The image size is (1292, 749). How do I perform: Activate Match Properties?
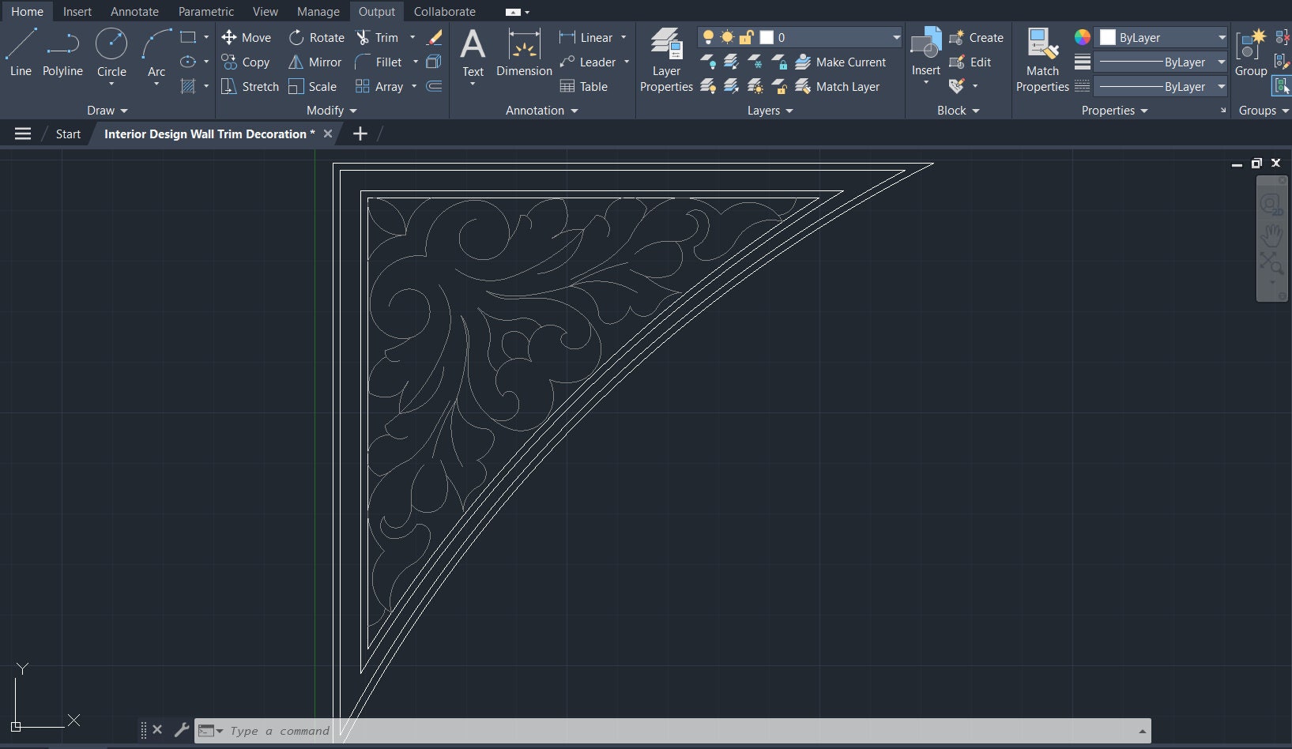(x=1042, y=61)
